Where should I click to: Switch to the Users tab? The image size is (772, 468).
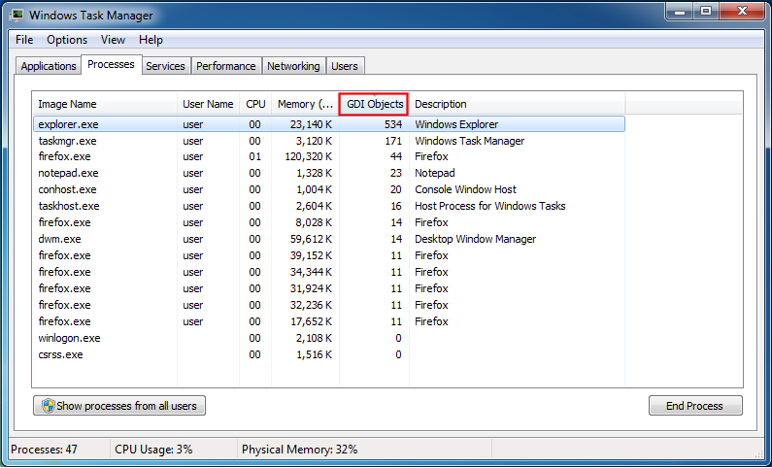(345, 66)
